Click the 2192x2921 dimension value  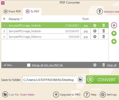click(72, 25)
